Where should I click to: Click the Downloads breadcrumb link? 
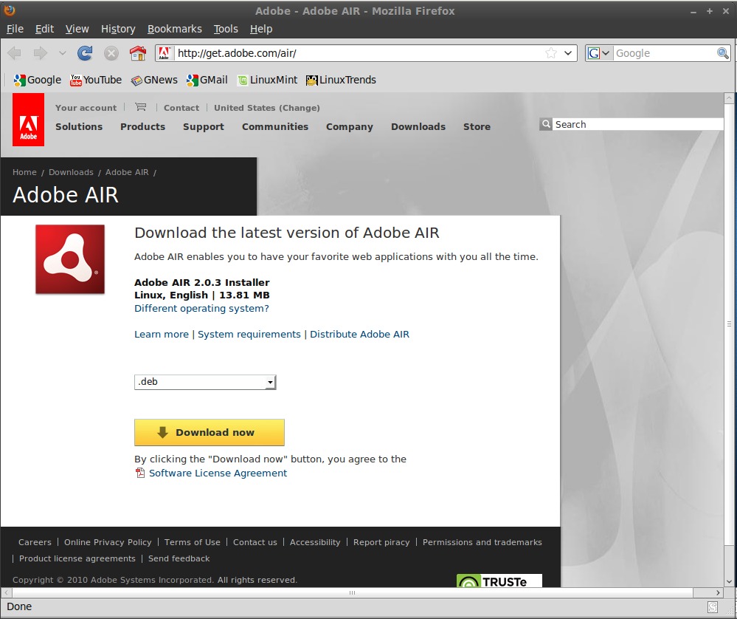click(71, 172)
